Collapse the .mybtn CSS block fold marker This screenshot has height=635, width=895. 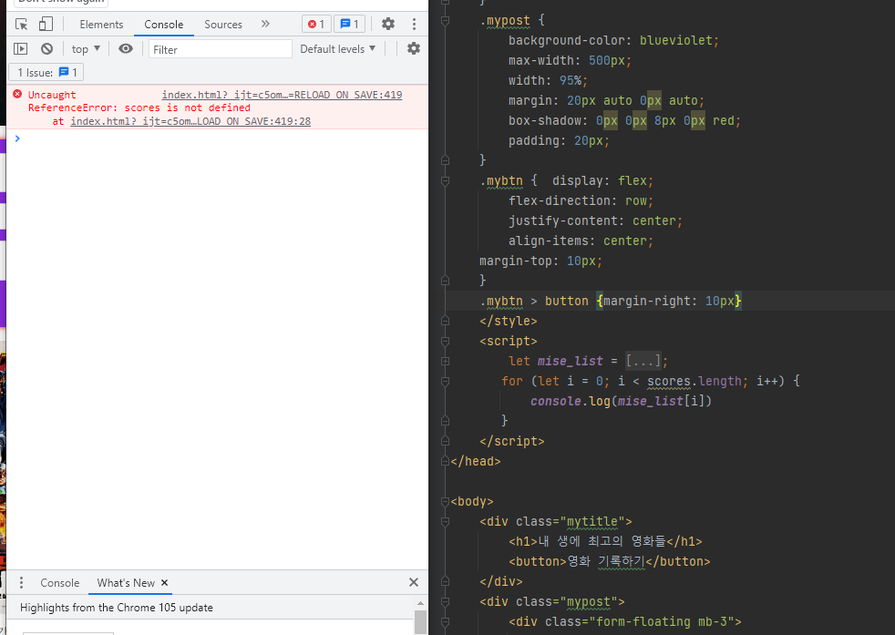tap(445, 181)
